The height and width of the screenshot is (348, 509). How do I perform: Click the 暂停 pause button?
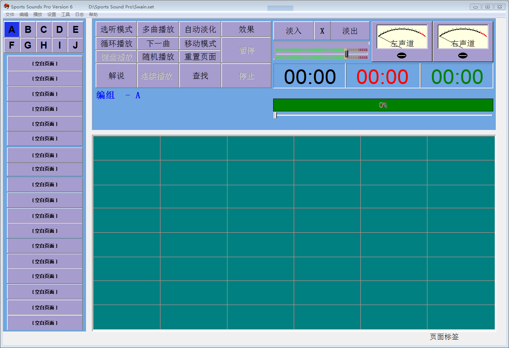(x=246, y=50)
